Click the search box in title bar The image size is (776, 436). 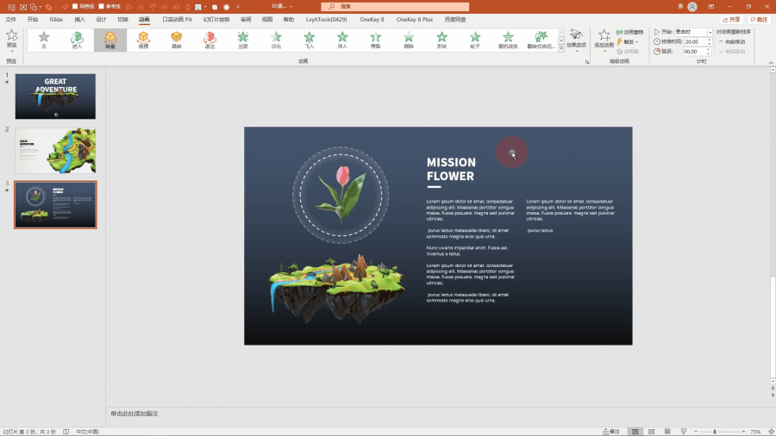tap(395, 6)
